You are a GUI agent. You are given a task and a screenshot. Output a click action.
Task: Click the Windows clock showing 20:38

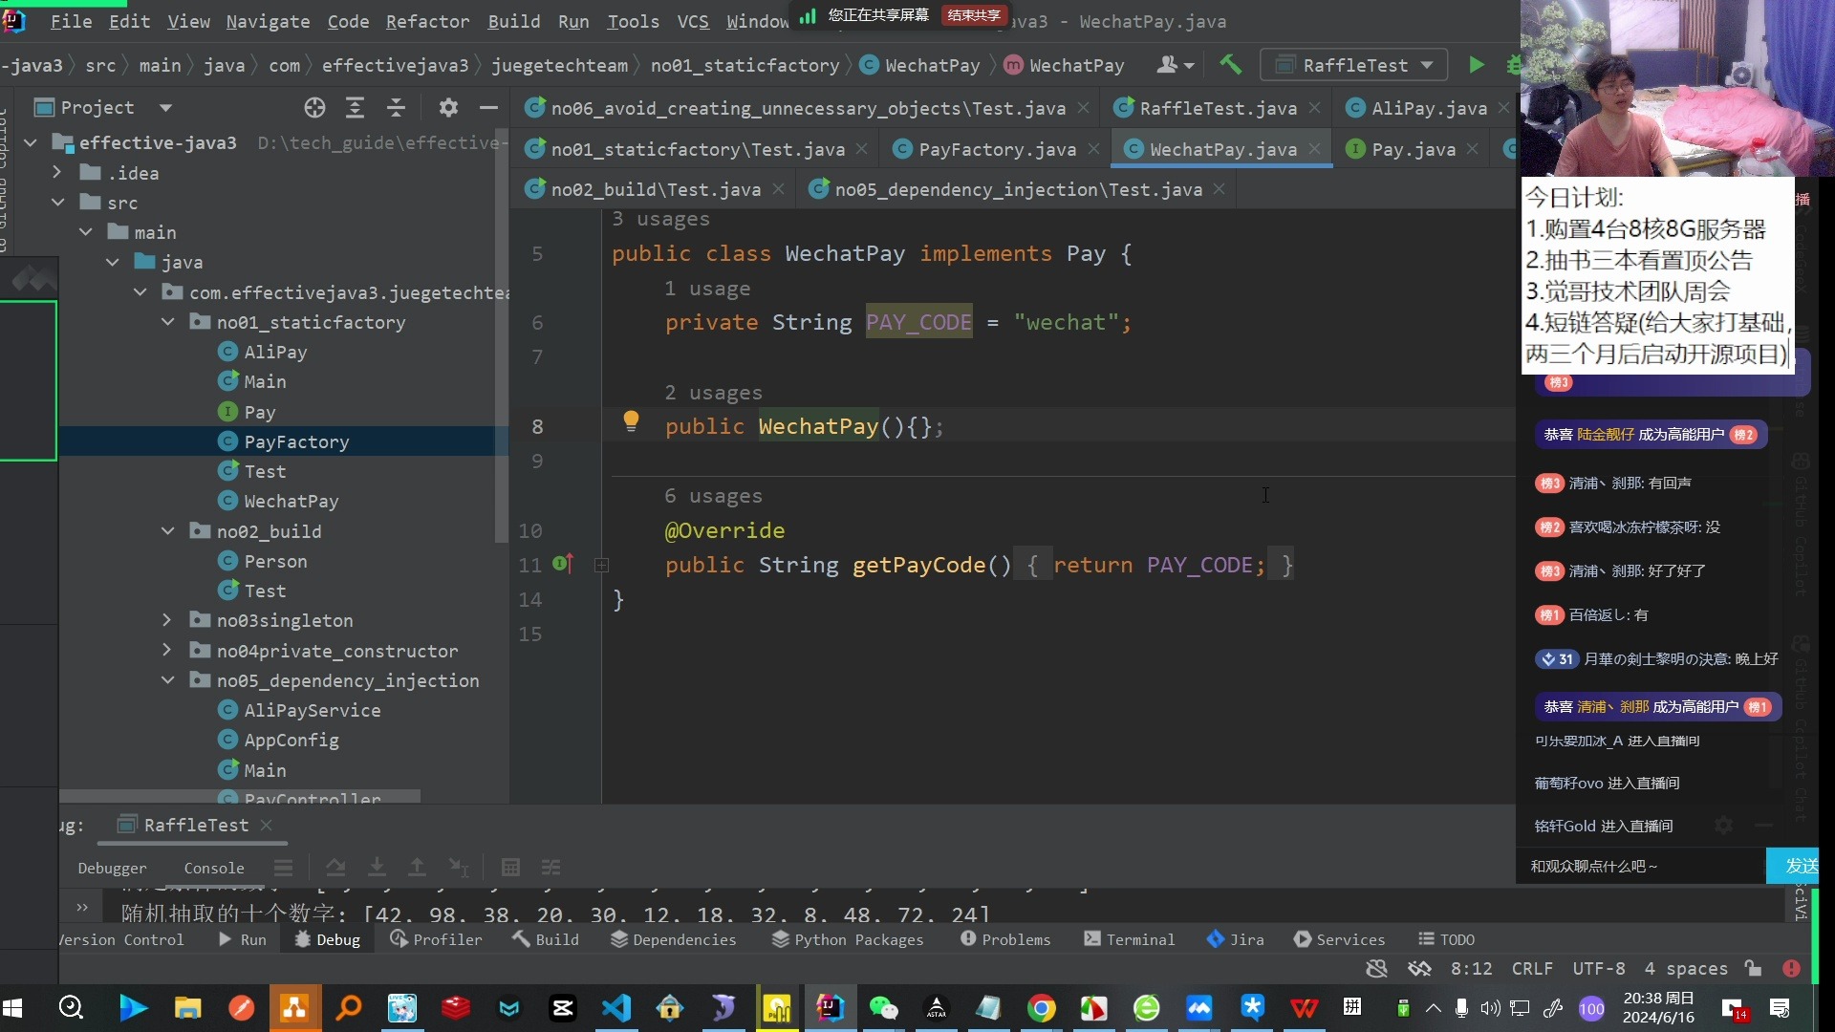tap(1658, 1008)
